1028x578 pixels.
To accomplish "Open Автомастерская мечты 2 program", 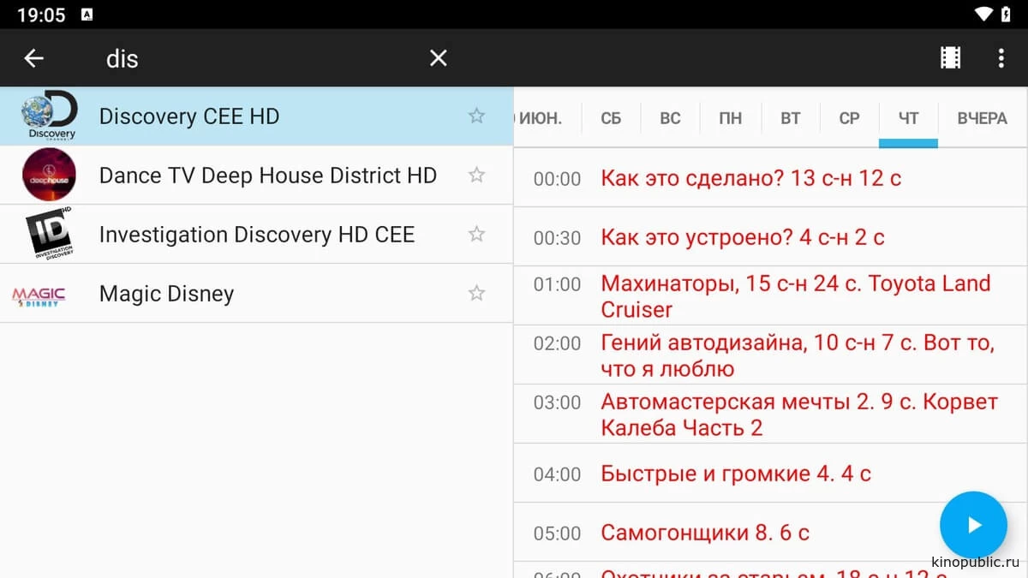I will coord(771,414).
